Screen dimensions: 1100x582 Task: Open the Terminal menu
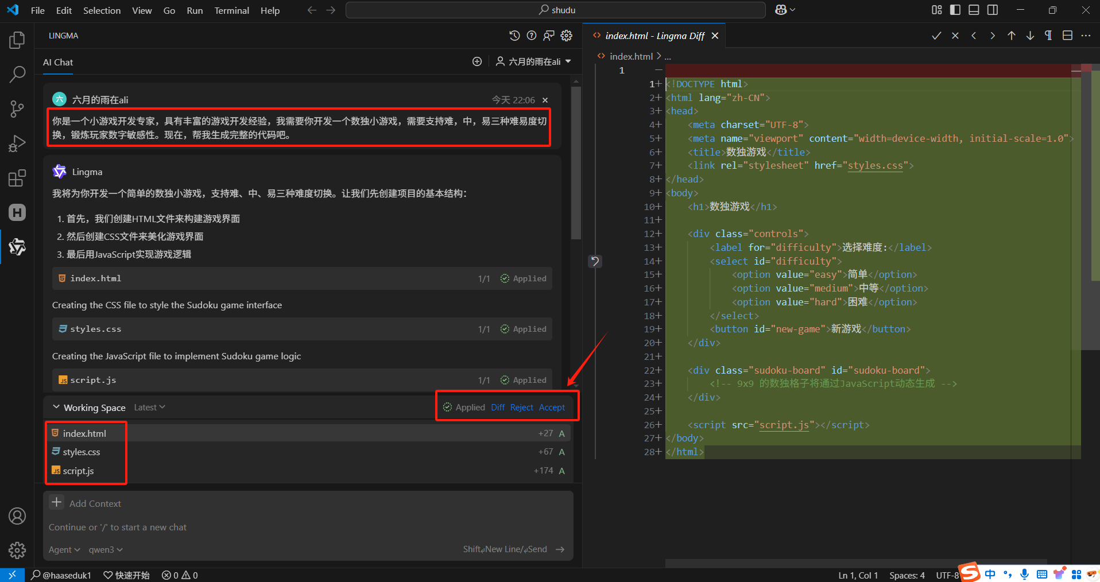(231, 10)
